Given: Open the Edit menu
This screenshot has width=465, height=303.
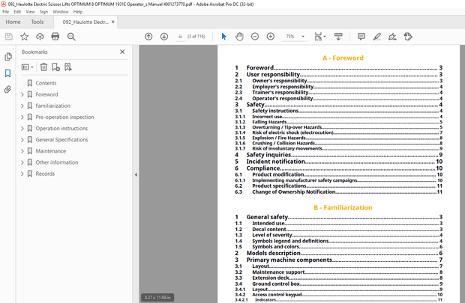Looking at the screenshot, I should (x=17, y=12).
